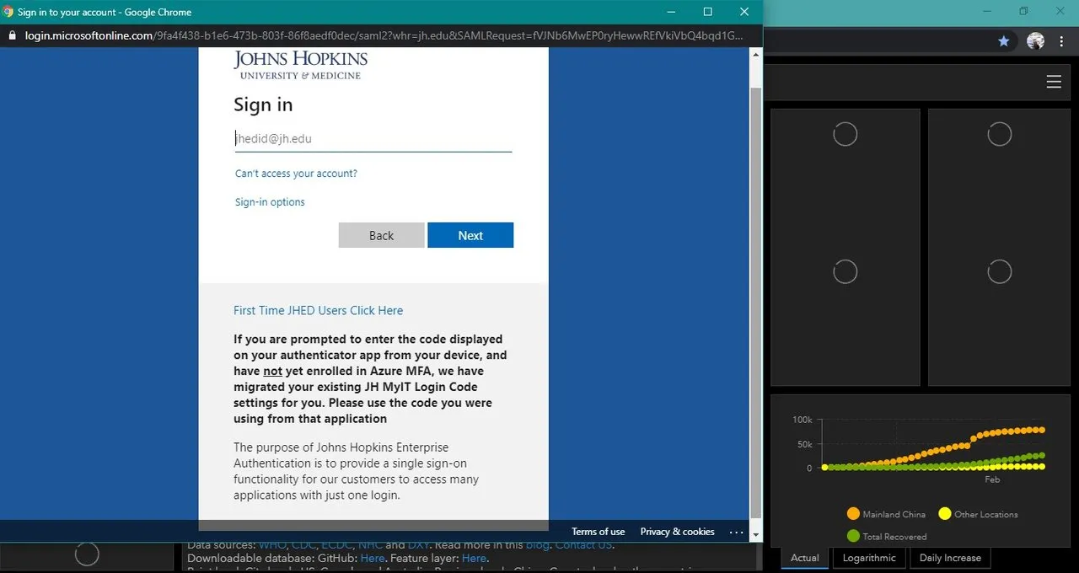The height and width of the screenshot is (573, 1079).
Task: Open the Privacy & cookies link
Action: tap(677, 532)
